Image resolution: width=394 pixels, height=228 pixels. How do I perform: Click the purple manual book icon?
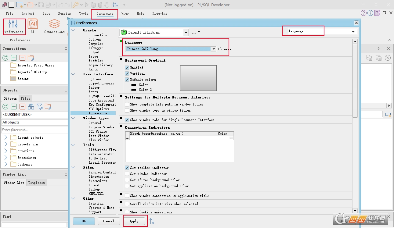point(377,13)
